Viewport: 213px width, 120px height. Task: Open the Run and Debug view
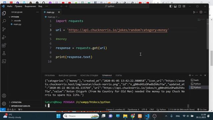[x=4, y=37]
